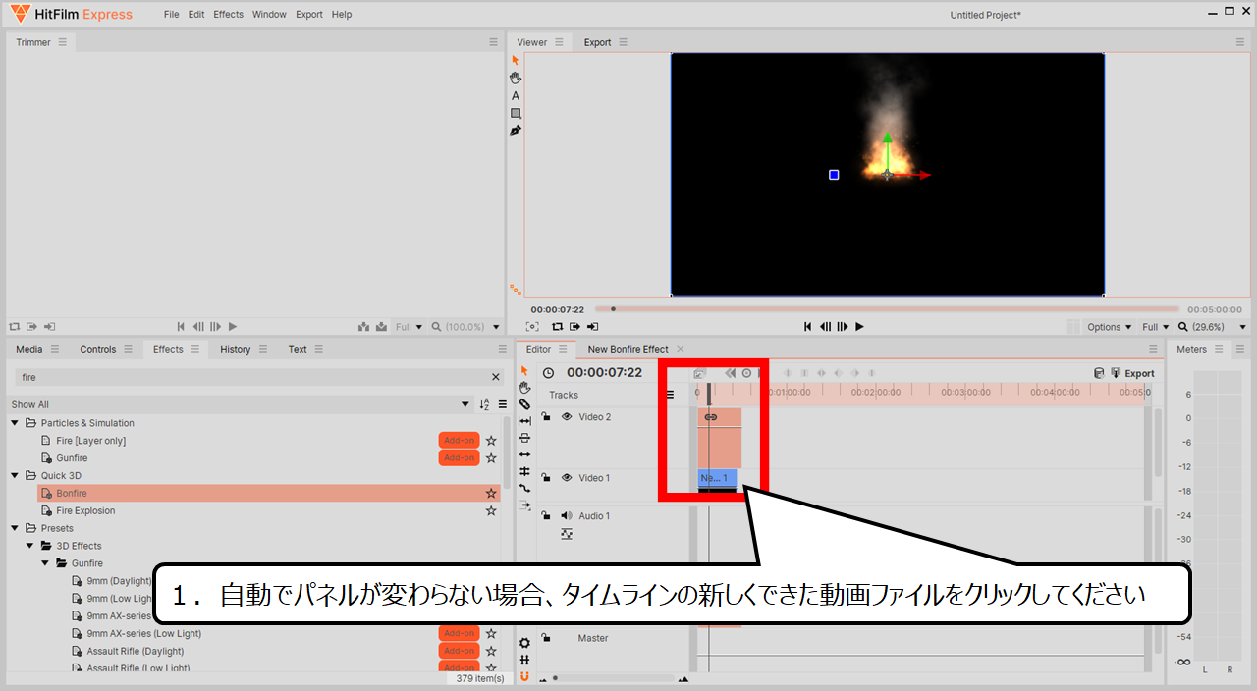Screen dimensions: 1257x691
Task: Toggle loop playback in the Viewer
Action: click(x=557, y=327)
